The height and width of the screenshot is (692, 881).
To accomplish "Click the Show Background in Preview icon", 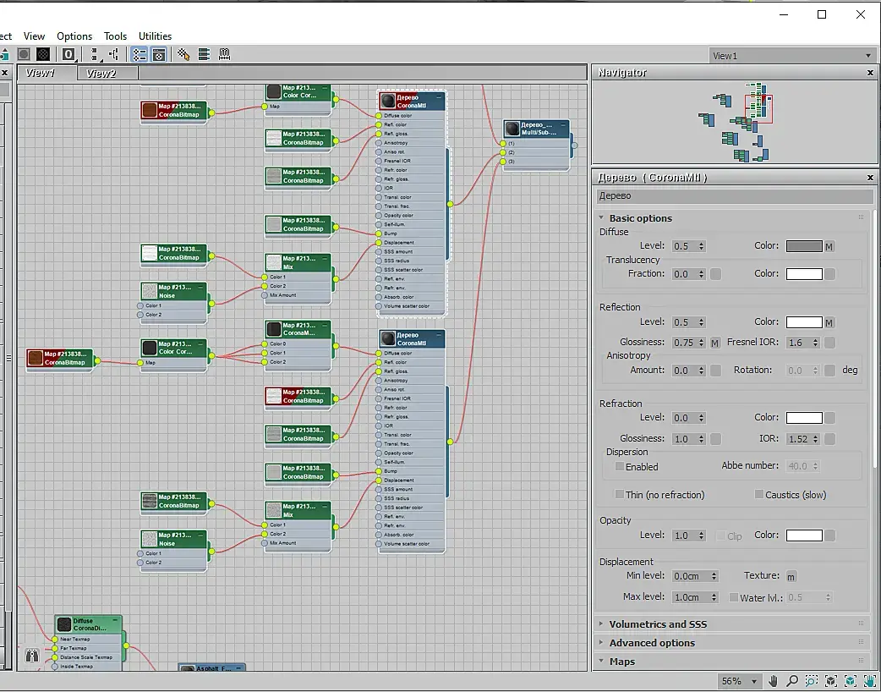I will [42, 55].
